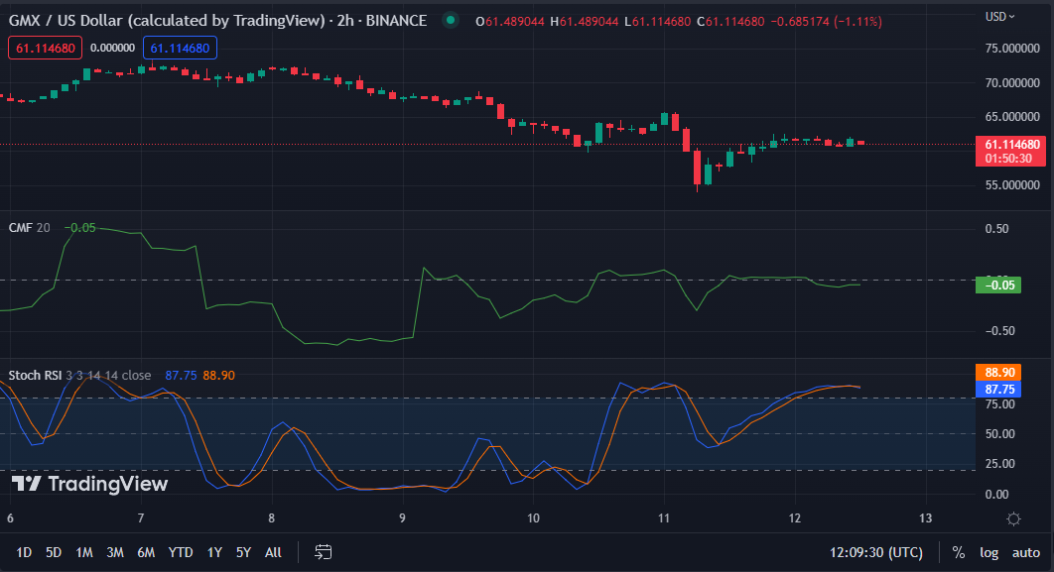Select the 5D time range
Viewport: 1054px width, 572px height.
point(54,552)
